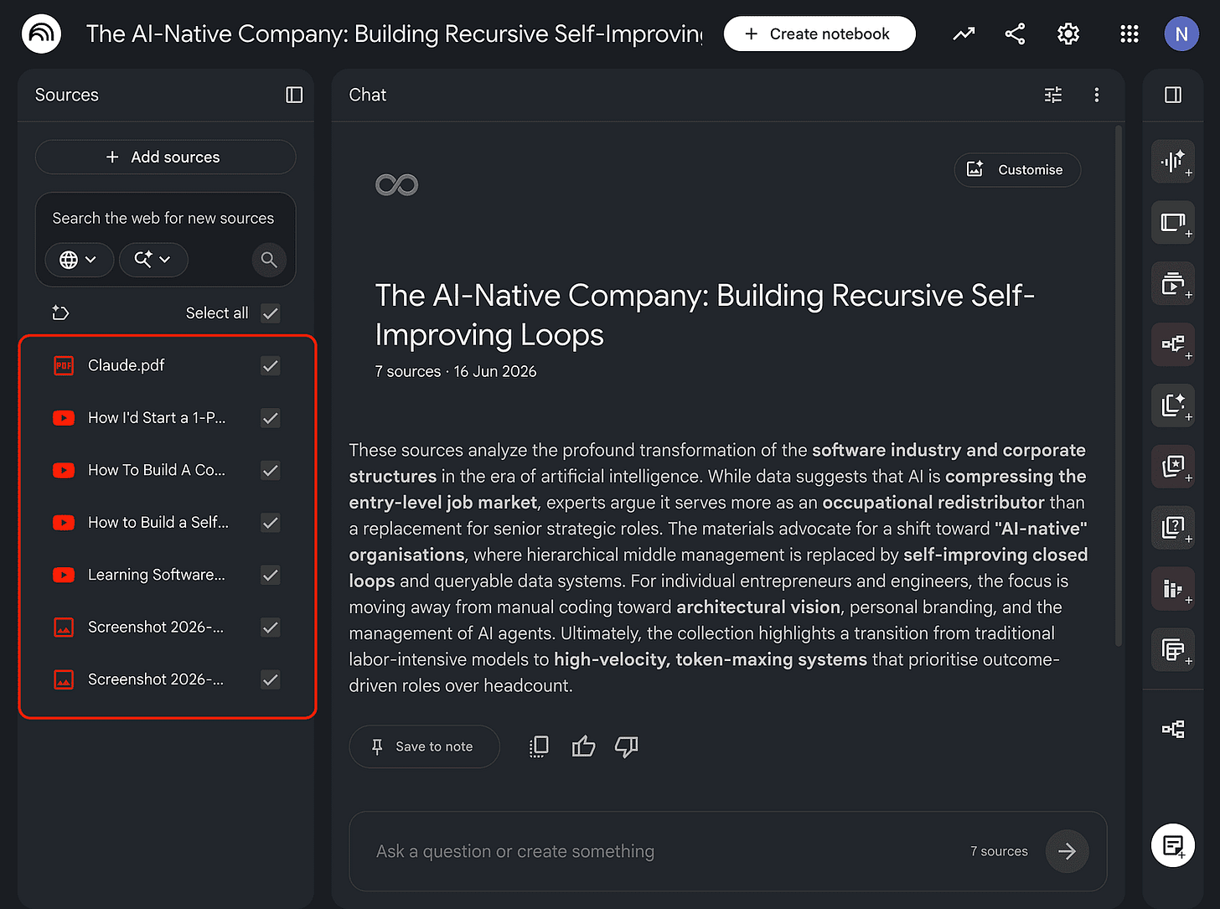The width and height of the screenshot is (1220, 909).
Task: Open the Google apps grid
Action: coord(1130,34)
